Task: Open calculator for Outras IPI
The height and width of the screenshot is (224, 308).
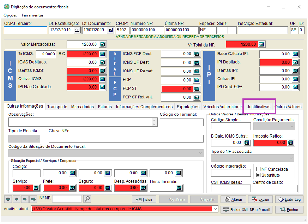Action: tap(295, 79)
